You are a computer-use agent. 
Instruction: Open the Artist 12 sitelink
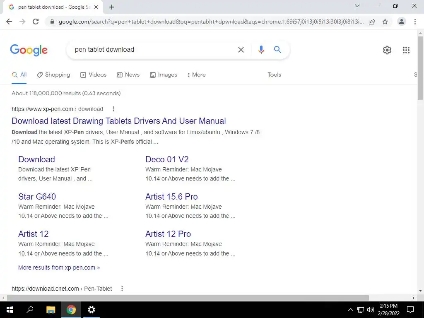click(33, 234)
